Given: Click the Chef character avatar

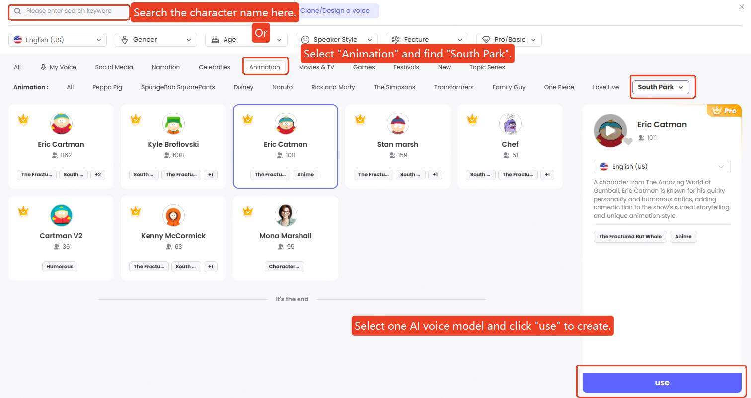Looking at the screenshot, I should click(x=510, y=124).
